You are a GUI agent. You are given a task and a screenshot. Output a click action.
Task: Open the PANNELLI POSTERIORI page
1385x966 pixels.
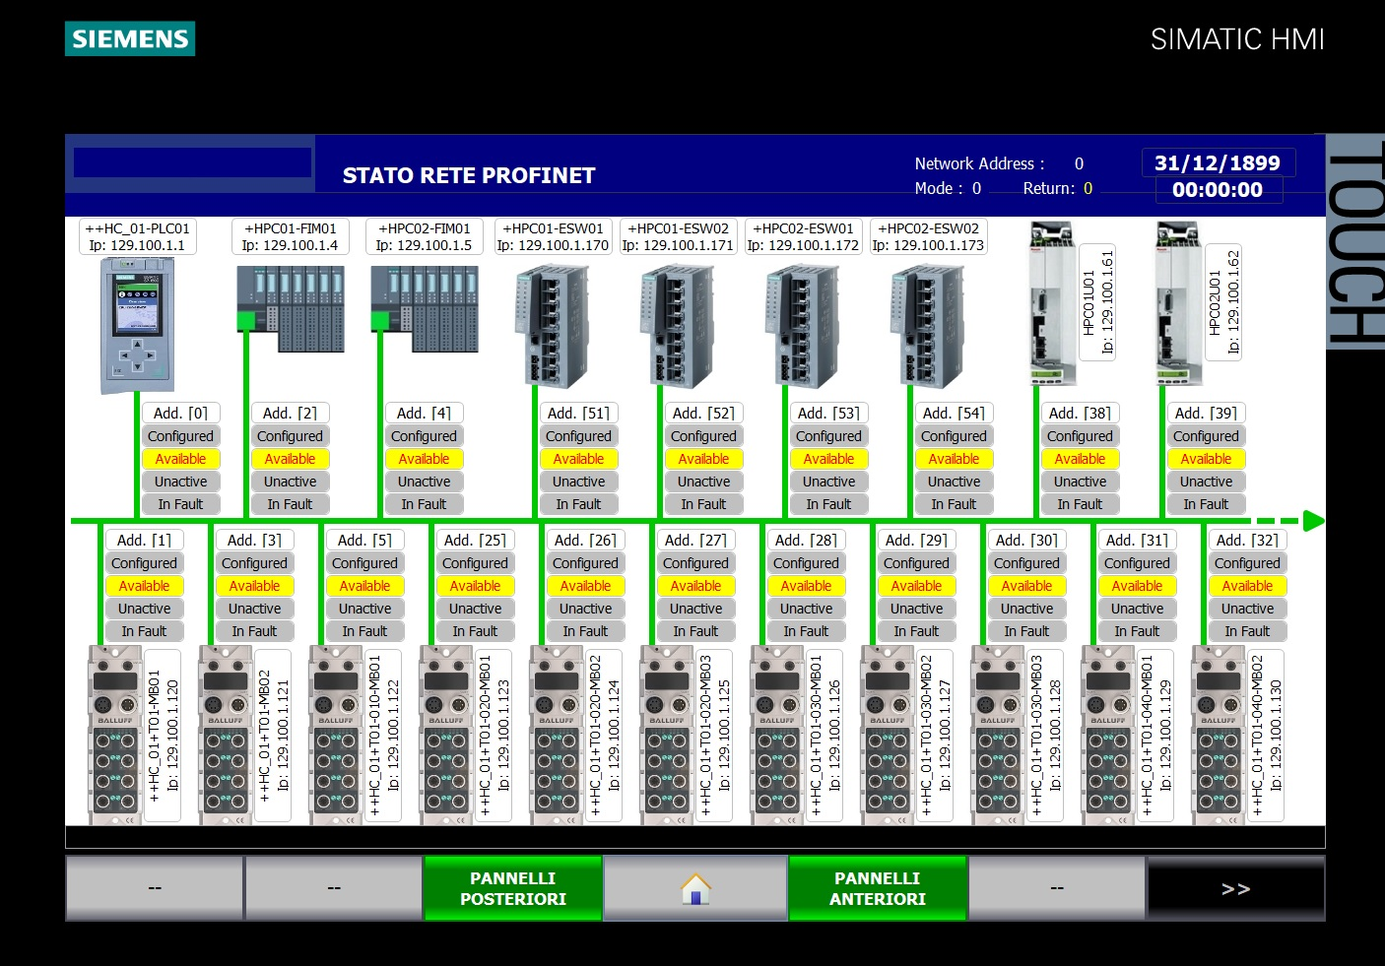[x=512, y=888]
